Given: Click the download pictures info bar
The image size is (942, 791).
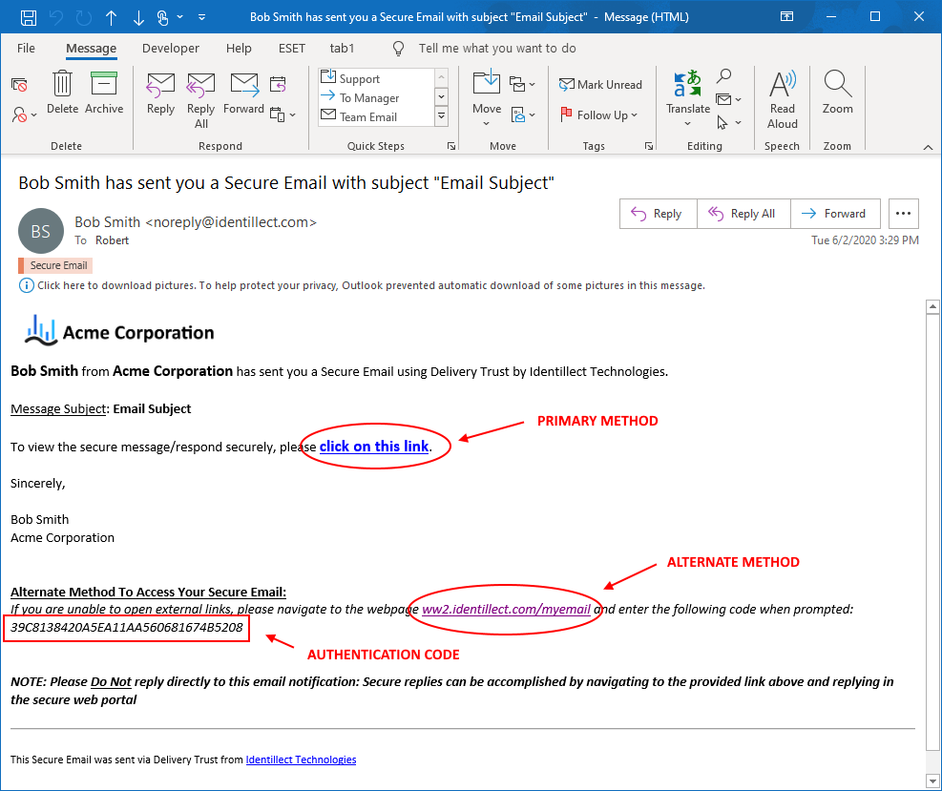Looking at the screenshot, I should point(363,285).
